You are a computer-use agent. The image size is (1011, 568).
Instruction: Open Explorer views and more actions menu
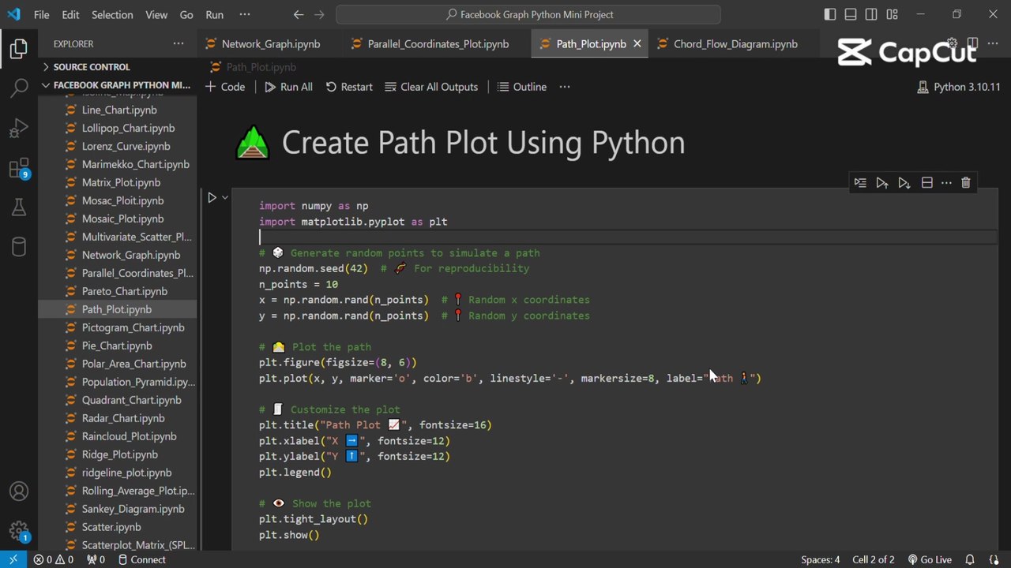click(x=179, y=43)
